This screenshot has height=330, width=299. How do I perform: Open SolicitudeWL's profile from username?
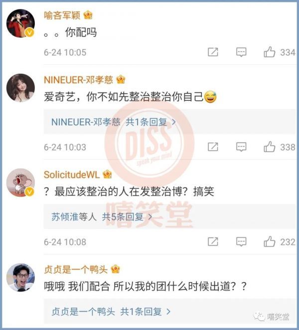[71, 175]
